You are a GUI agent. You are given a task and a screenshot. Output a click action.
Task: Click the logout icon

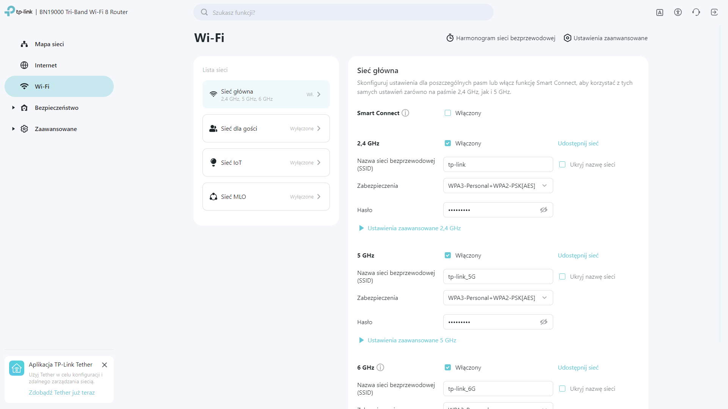coord(714,12)
